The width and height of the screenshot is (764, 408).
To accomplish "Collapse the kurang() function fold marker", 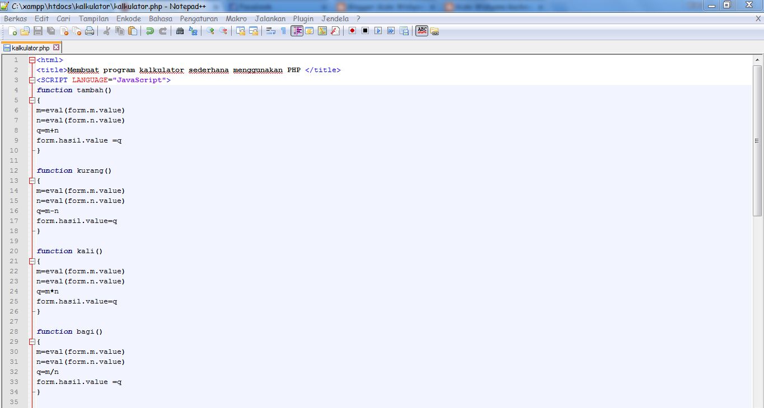I will [x=32, y=181].
